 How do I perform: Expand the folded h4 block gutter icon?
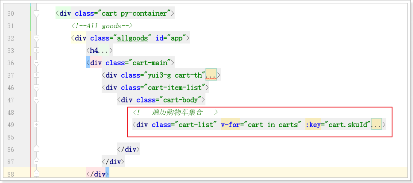coord(36,51)
